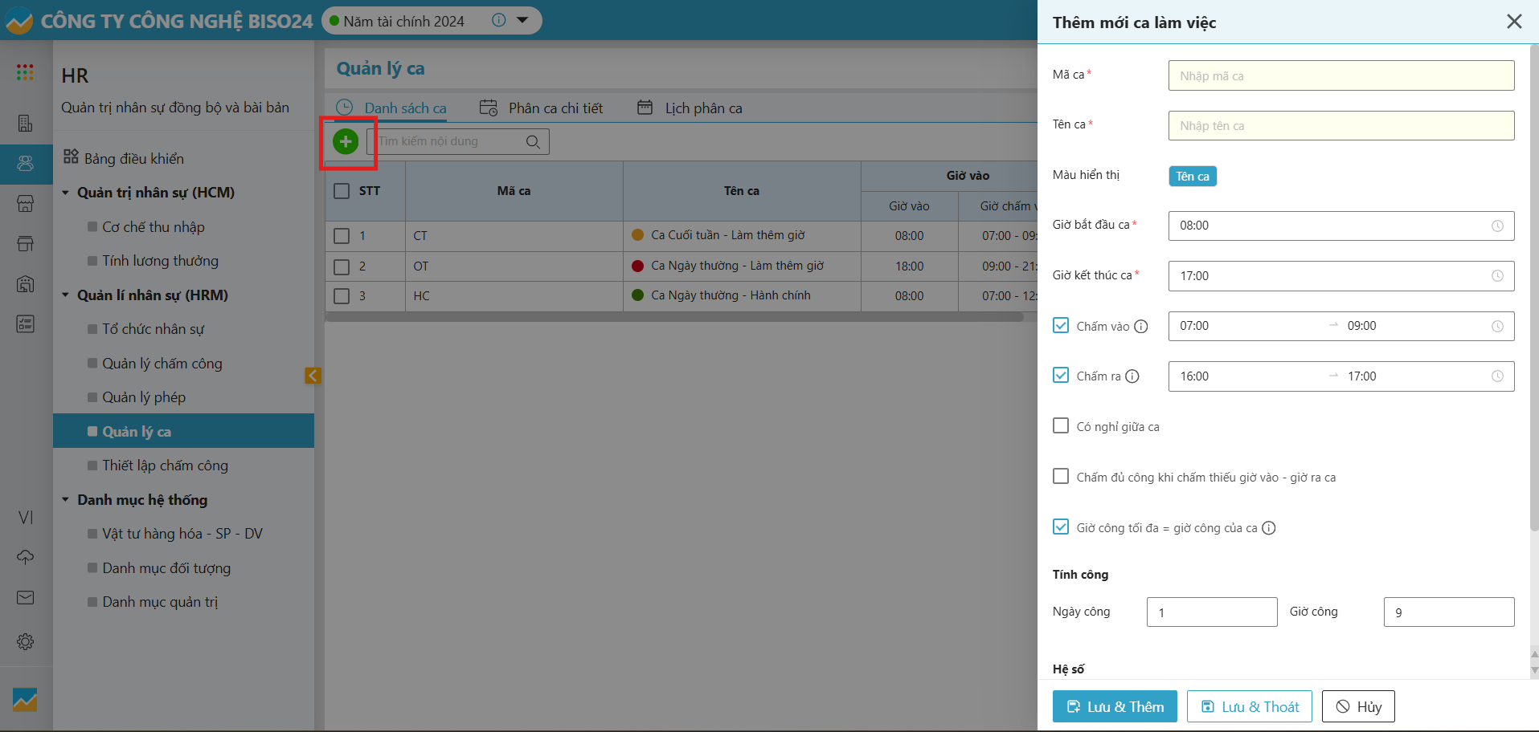Click the Lưu & Thêm button

(1114, 706)
